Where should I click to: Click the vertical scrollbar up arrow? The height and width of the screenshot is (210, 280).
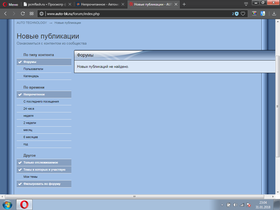pyautogui.click(x=278, y=21)
